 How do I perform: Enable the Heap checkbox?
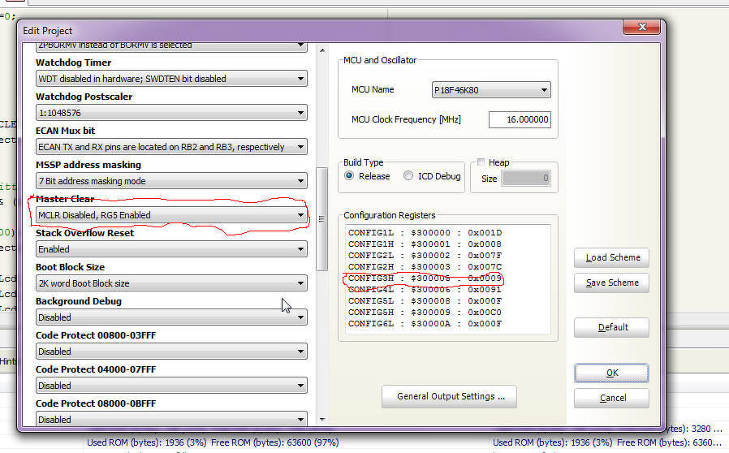tap(481, 162)
